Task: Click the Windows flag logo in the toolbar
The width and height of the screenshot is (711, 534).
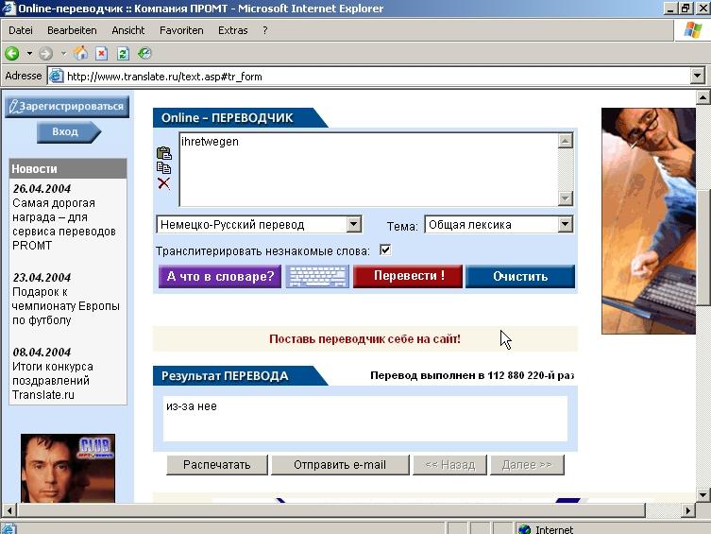Action: pyautogui.click(x=692, y=30)
